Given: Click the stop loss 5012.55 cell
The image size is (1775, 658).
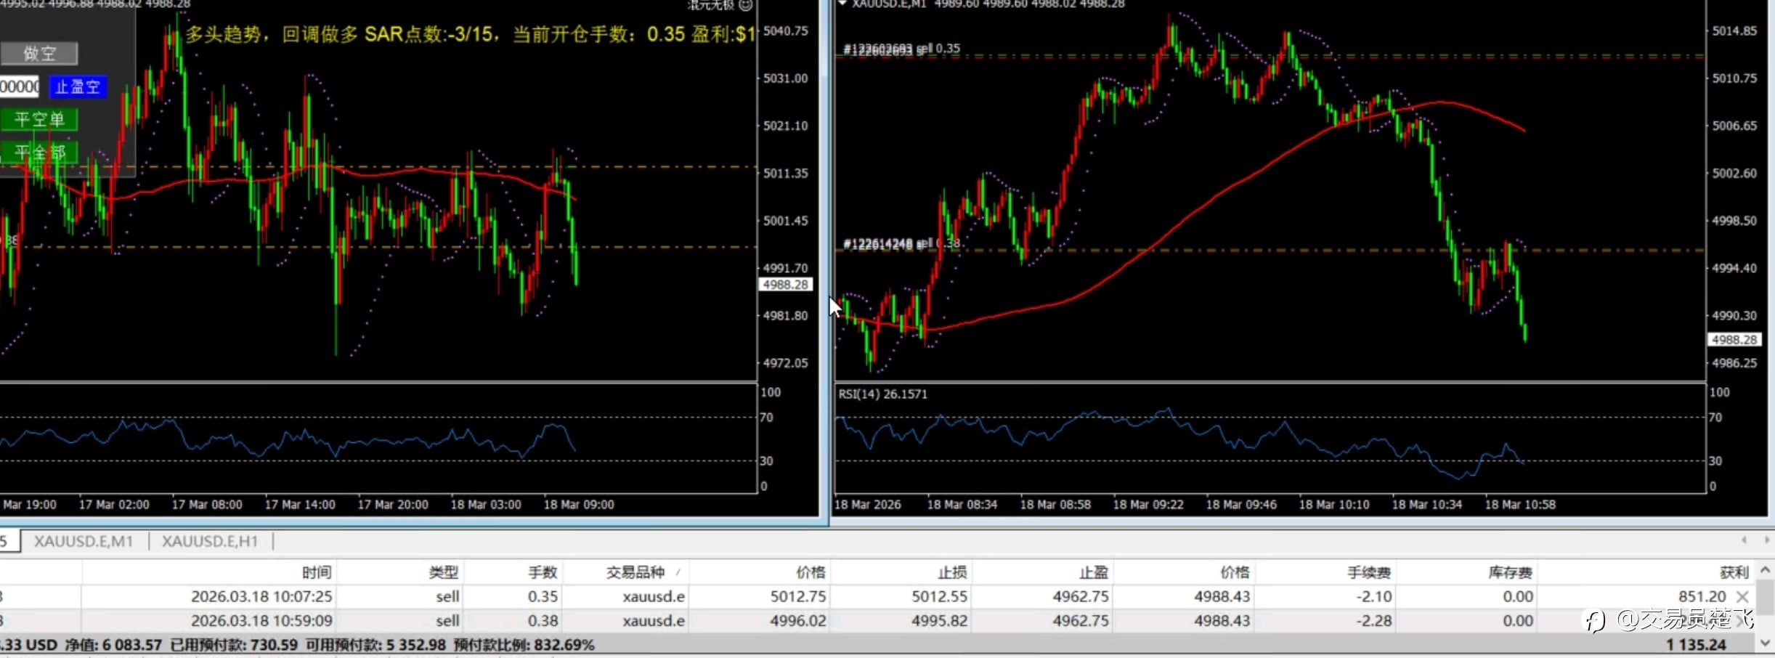Looking at the screenshot, I should 940,596.
